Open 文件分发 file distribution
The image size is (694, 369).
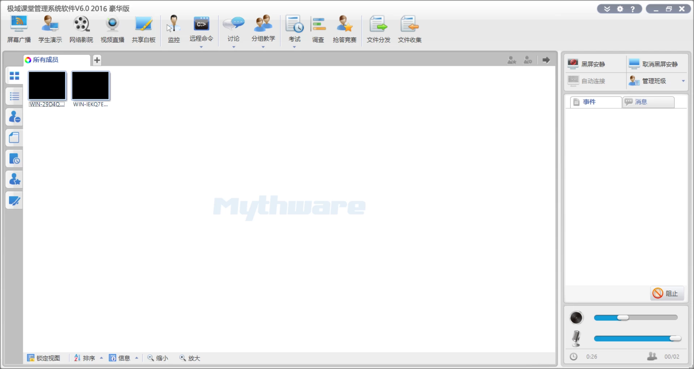[378, 29]
